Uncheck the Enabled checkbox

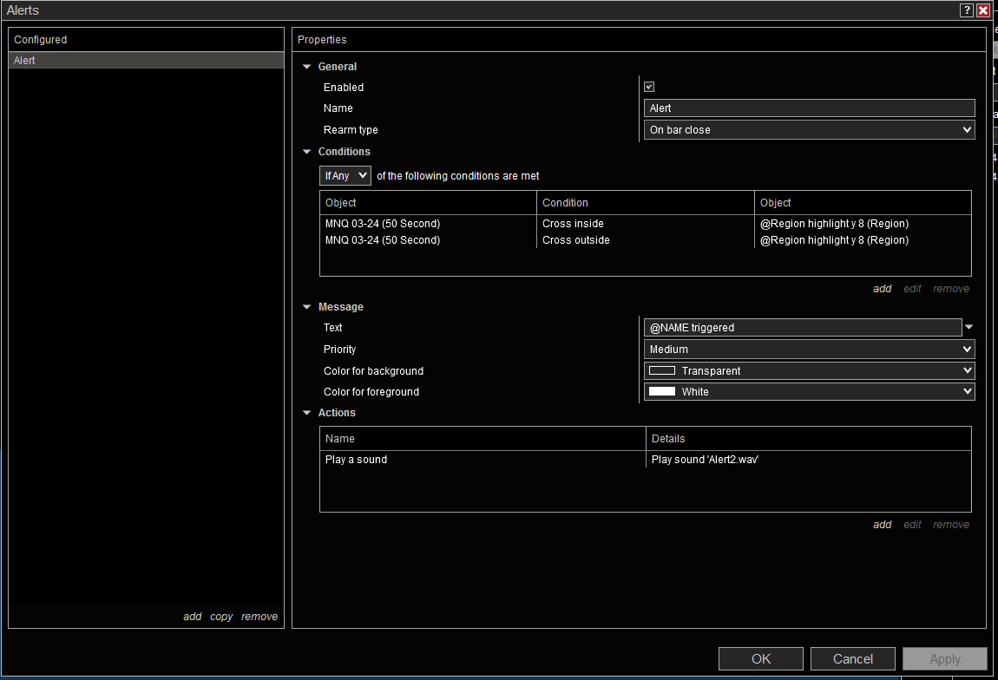coord(649,87)
